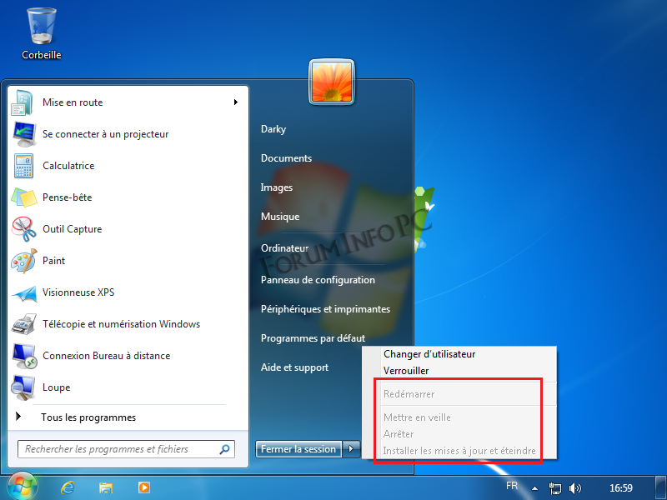Click the 16:59 taskbar clock

pos(620,488)
